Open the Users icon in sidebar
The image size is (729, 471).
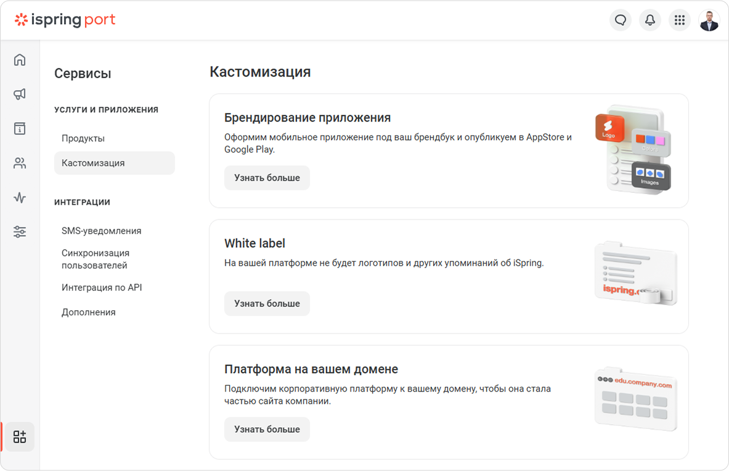(20, 163)
